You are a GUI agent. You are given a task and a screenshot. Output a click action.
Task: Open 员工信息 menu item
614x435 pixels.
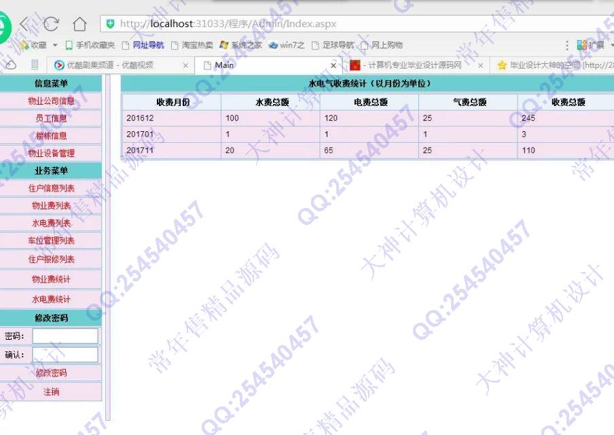[51, 118]
